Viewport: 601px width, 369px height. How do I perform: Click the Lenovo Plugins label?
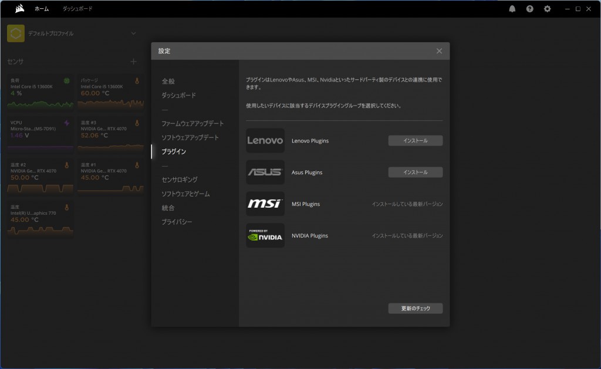pos(310,141)
